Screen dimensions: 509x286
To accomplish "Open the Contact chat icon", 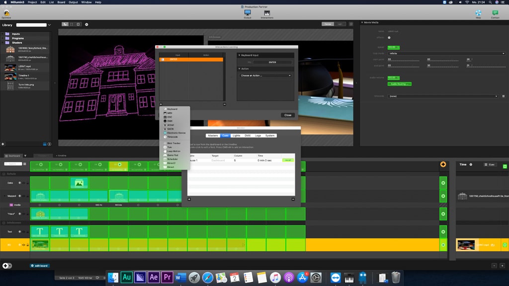I will coord(495,13).
